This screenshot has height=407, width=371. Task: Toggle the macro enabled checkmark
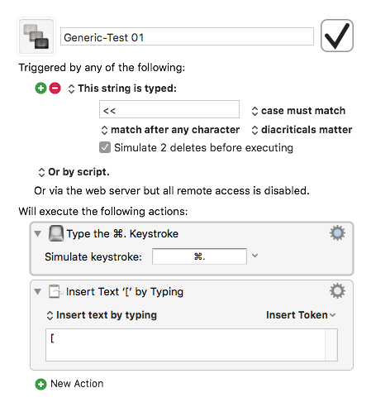click(337, 36)
